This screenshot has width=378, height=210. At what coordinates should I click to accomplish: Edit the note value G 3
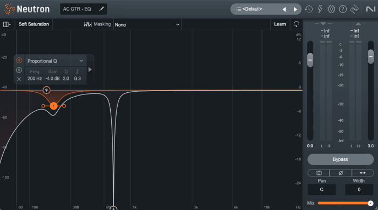point(77,79)
